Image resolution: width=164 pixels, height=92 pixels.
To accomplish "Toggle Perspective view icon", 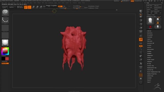I will click(141, 32).
